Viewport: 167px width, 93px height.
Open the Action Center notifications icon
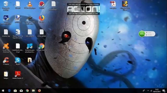(x=164, y=91)
